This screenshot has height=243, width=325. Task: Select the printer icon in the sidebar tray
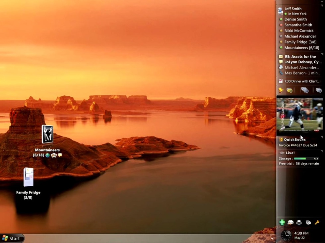[299, 222]
